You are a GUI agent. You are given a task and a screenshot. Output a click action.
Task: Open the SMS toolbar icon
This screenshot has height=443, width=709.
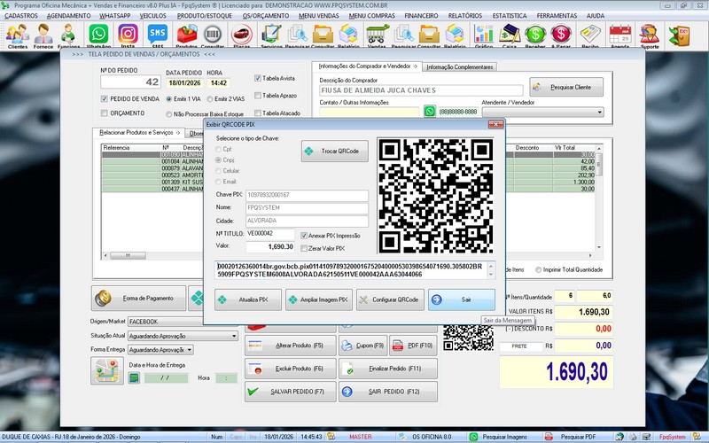point(158,35)
